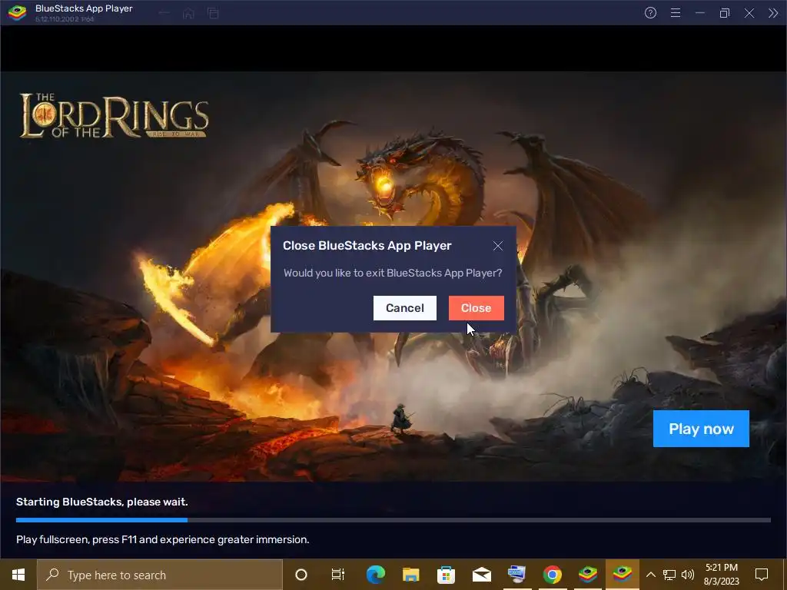Click the active BlueStacks taskbar icon
The width and height of the screenshot is (787, 590).
point(623,575)
